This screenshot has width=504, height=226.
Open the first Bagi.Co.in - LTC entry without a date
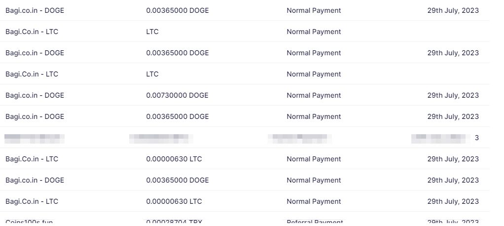(x=32, y=32)
